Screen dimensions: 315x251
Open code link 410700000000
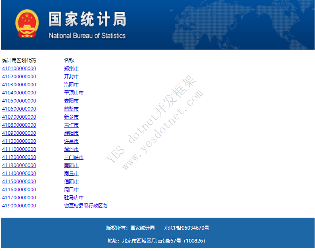point(19,117)
